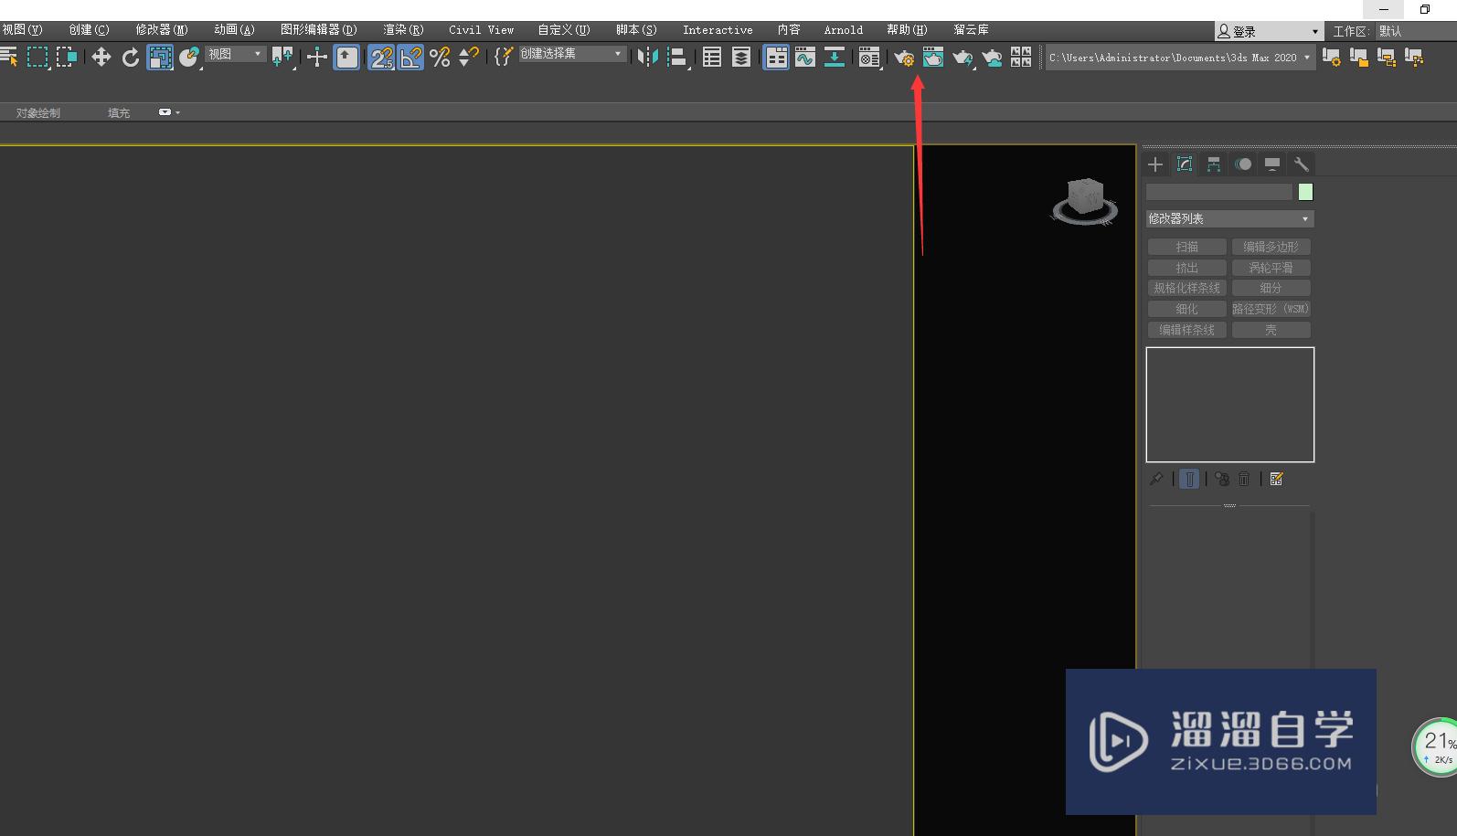
Task: Toggle the ribbon display button
Action: (776, 58)
